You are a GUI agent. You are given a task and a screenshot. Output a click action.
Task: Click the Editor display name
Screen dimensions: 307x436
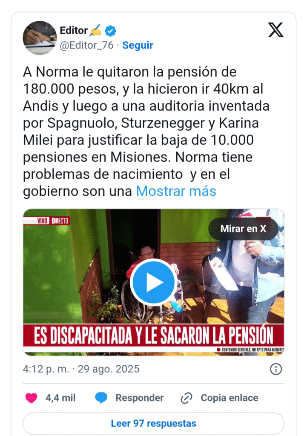point(74,30)
